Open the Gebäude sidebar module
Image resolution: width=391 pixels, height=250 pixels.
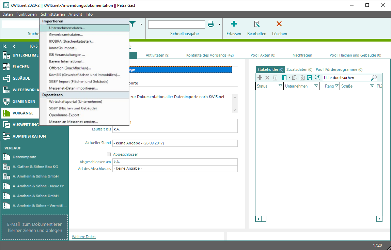click(x=20, y=78)
